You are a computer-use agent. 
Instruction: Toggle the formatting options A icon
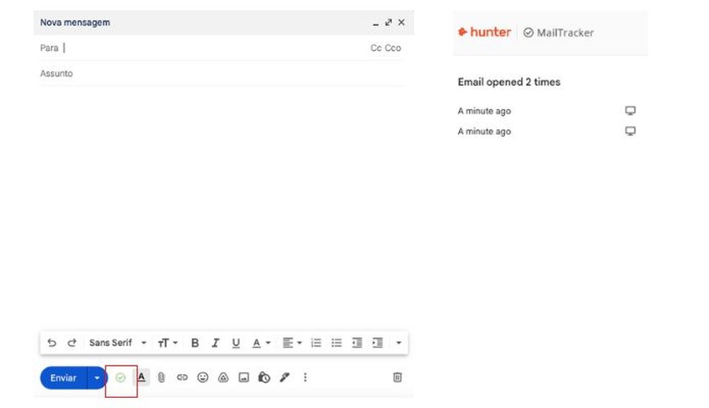pos(141,377)
